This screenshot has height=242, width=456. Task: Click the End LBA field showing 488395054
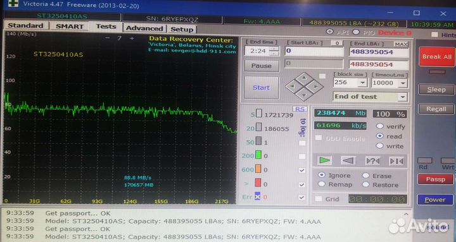click(x=379, y=52)
